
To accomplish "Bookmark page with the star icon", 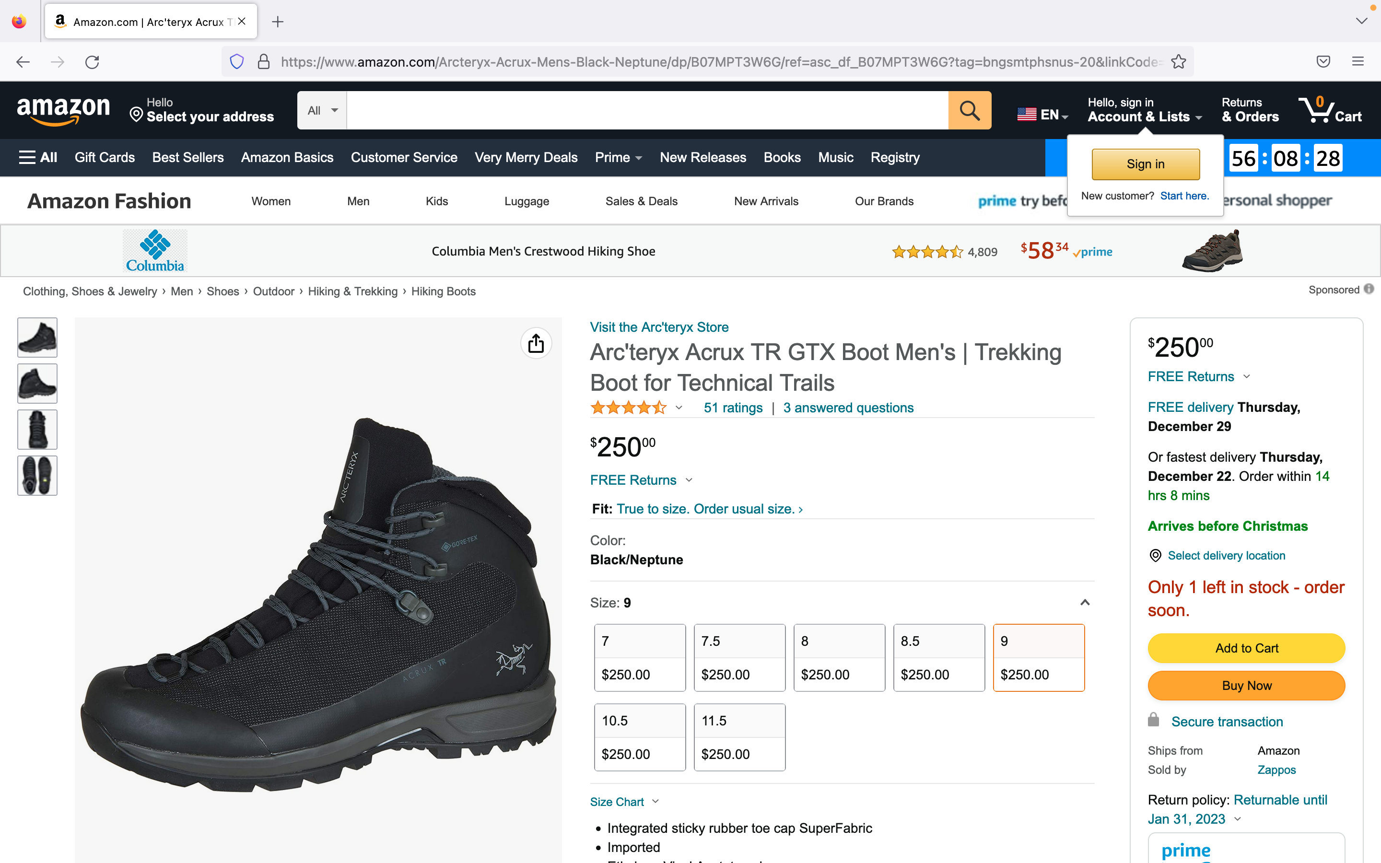I will click(1179, 62).
